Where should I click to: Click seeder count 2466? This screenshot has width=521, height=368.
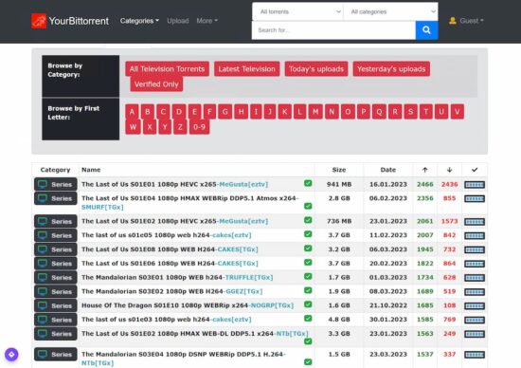pyautogui.click(x=425, y=184)
